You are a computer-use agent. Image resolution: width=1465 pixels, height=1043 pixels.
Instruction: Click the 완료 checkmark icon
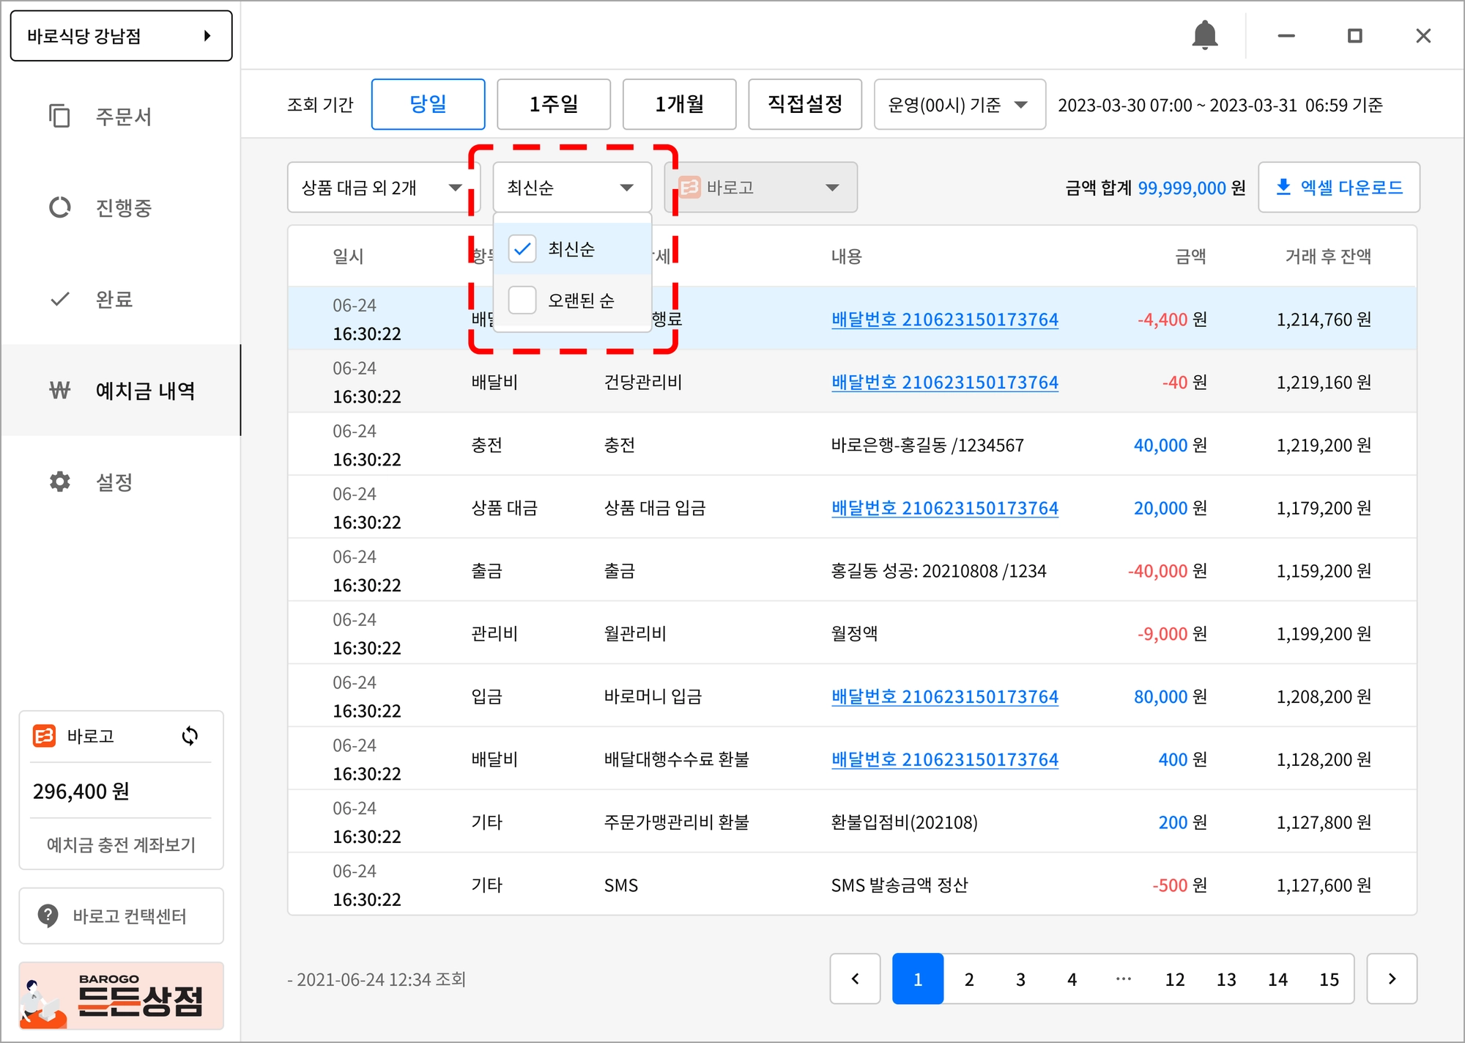pos(59,299)
